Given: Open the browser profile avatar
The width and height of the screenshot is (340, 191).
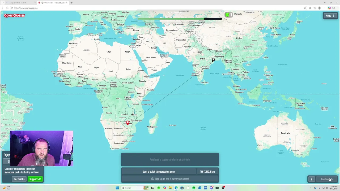Looking at the screenshot, I should pos(319,8).
